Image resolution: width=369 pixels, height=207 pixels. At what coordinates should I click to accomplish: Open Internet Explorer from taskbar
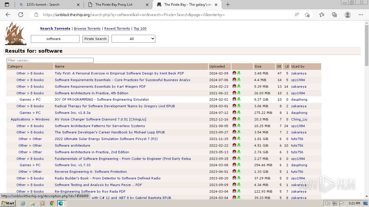tap(23, 203)
